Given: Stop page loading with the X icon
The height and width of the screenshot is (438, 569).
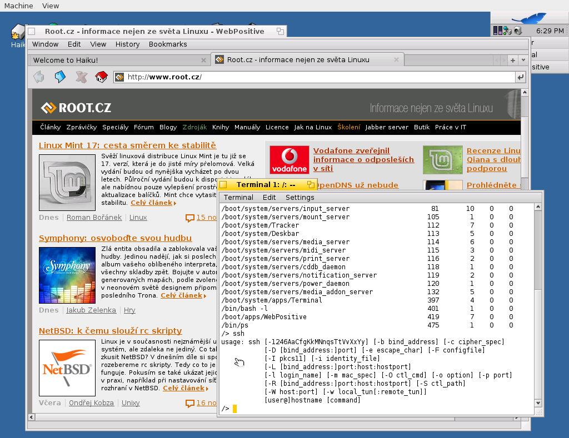Looking at the screenshot, I should pyautogui.click(x=81, y=77).
